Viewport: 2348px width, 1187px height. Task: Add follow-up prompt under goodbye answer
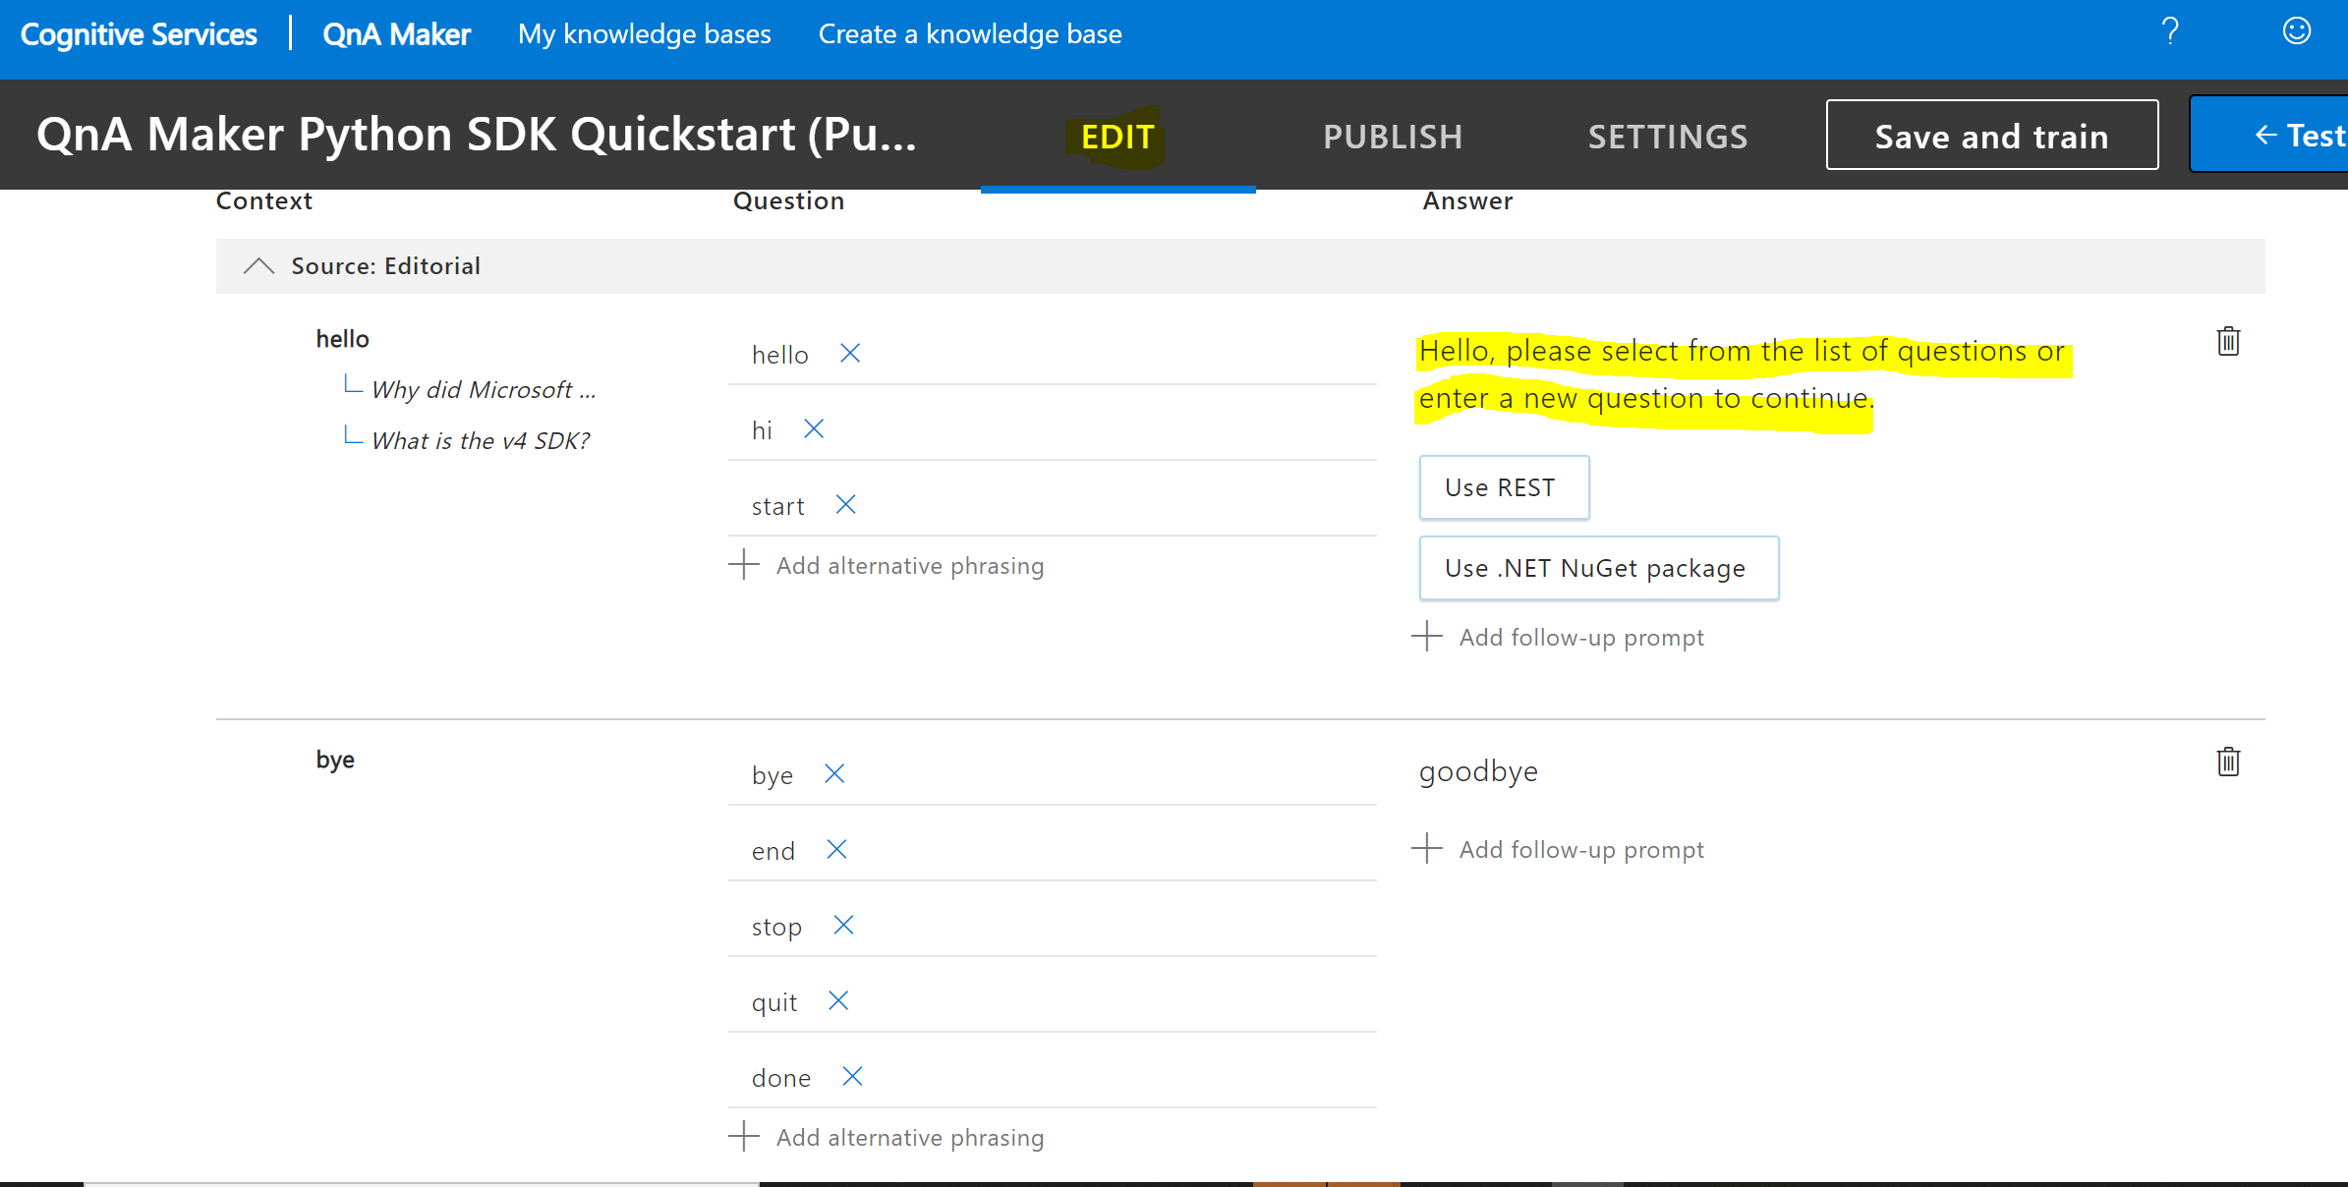coord(1562,848)
